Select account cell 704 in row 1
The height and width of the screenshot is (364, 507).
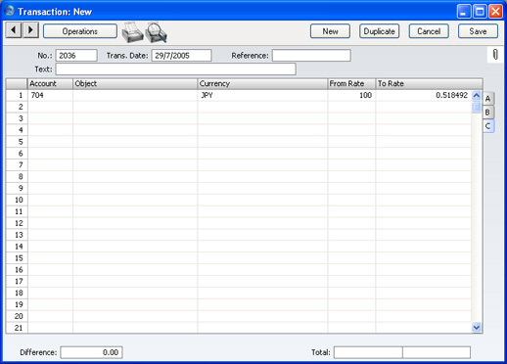pyautogui.click(x=50, y=95)
